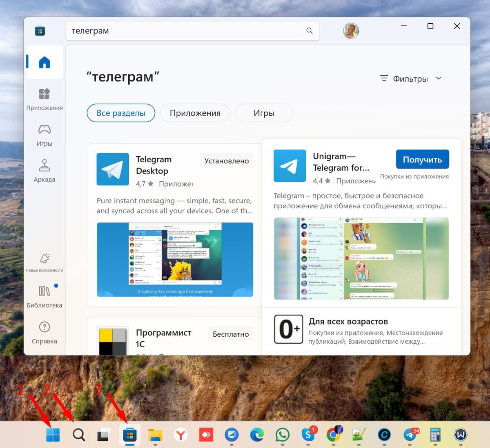Click Бесплатно for Программист 1С
This screenshot has width=490, height=448.
click(231, 334)
